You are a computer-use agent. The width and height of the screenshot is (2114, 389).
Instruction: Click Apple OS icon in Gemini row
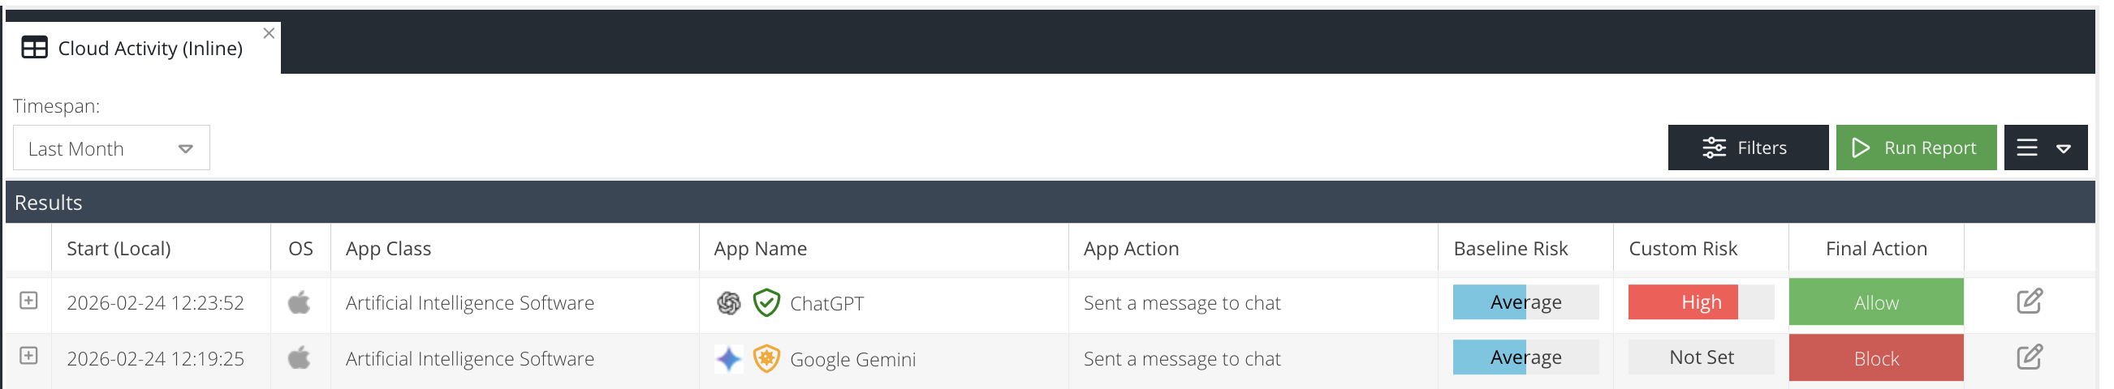pos(300,359)
